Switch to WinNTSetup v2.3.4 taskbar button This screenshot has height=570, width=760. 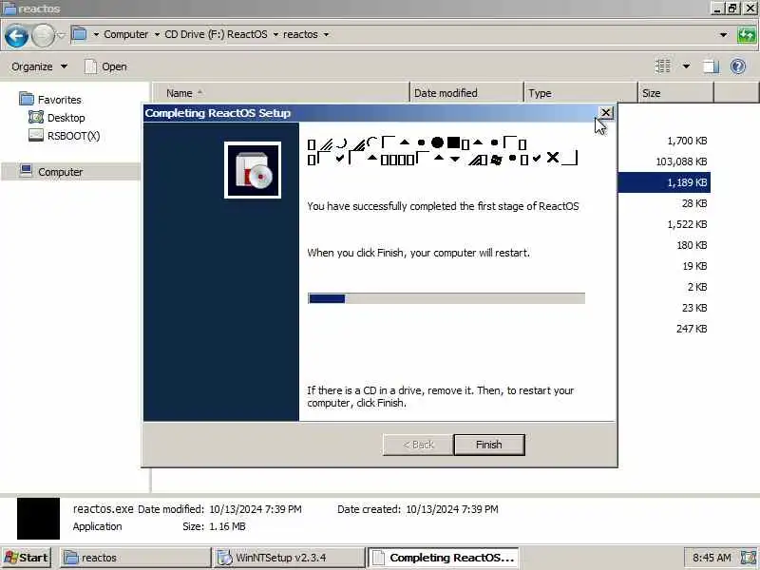[289, 558]
